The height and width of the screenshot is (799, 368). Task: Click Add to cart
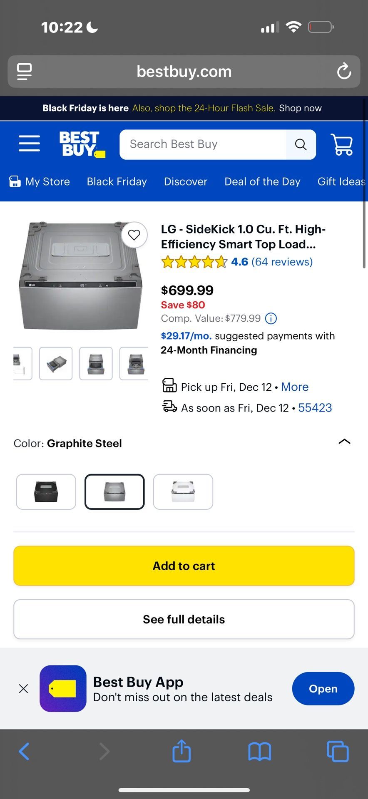pyautogui.click(x=184, y=566)
